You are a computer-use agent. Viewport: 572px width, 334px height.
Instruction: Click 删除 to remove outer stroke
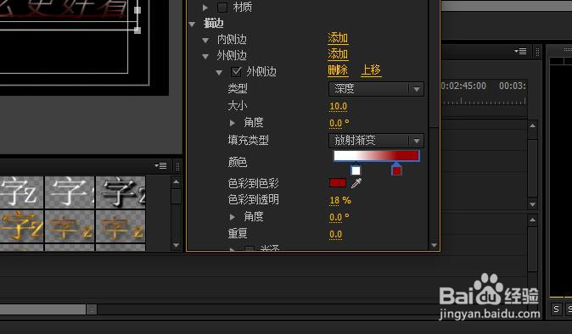point(338,70)
